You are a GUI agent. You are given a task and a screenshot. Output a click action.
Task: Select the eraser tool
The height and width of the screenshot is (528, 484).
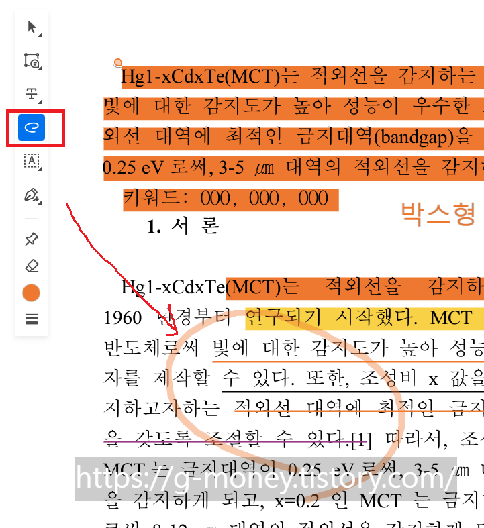point(32,266)
